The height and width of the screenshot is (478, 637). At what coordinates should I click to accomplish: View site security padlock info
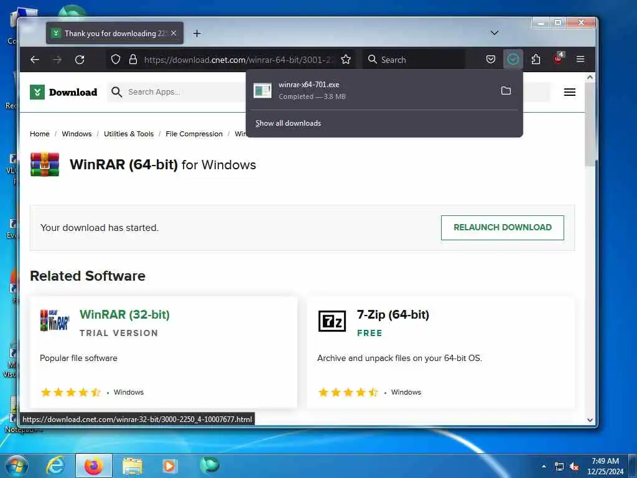[133, 60]
